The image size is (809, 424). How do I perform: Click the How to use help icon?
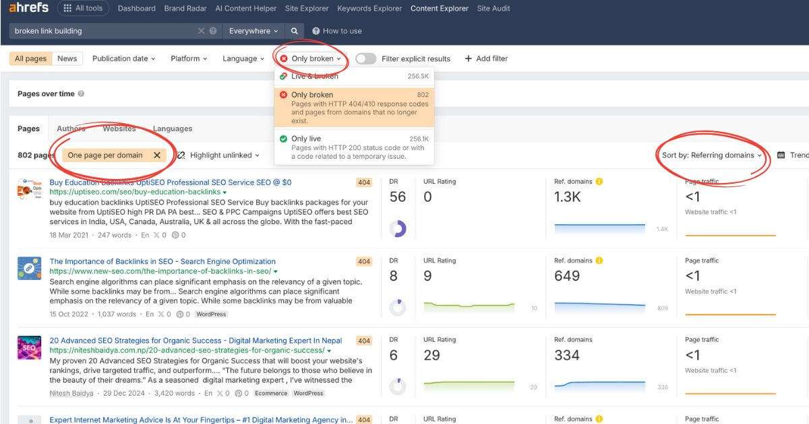[x=316, y=31]
